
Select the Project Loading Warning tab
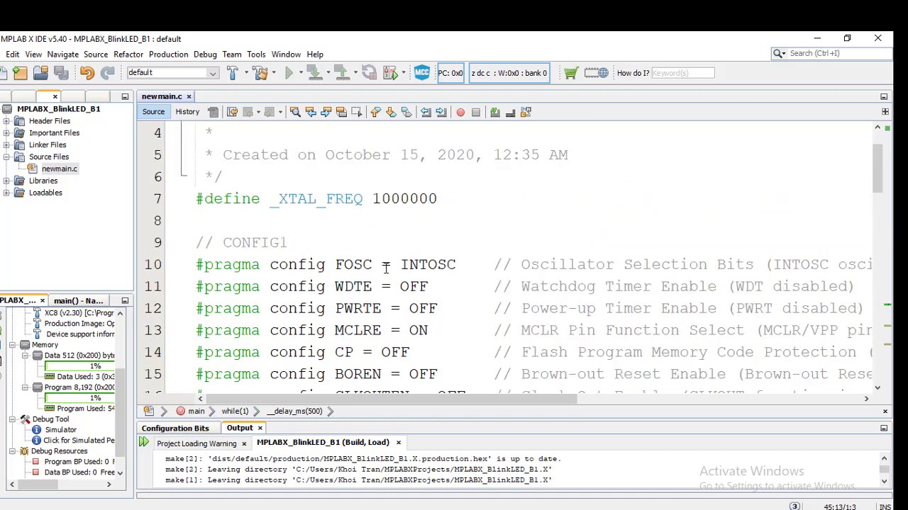point(196,443)
